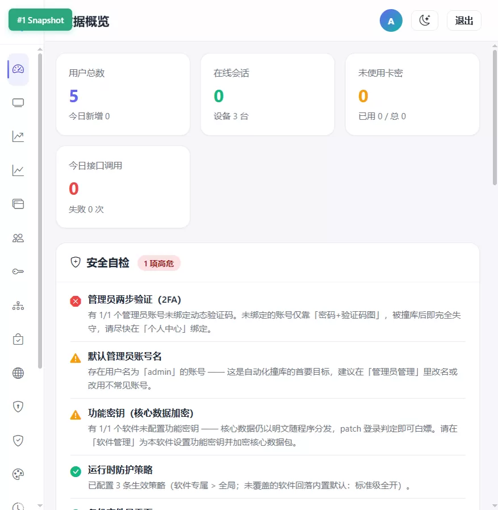Open the boxed trend chart sidebar icon

coord(18,137)
